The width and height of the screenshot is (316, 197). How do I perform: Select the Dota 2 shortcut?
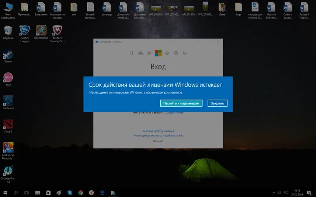[8, 126]
